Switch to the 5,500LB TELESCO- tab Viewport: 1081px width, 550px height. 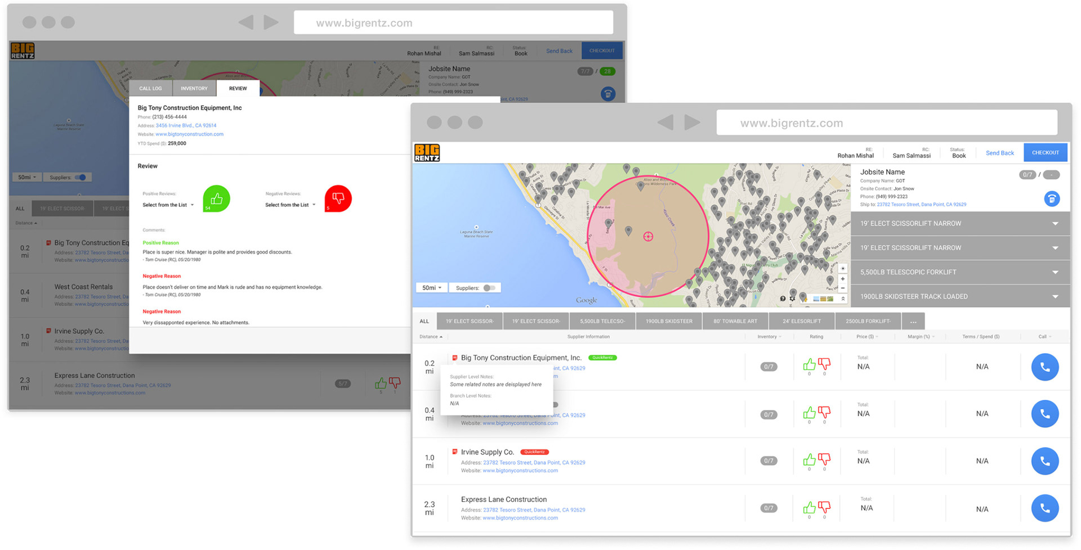tap(602, 321)
